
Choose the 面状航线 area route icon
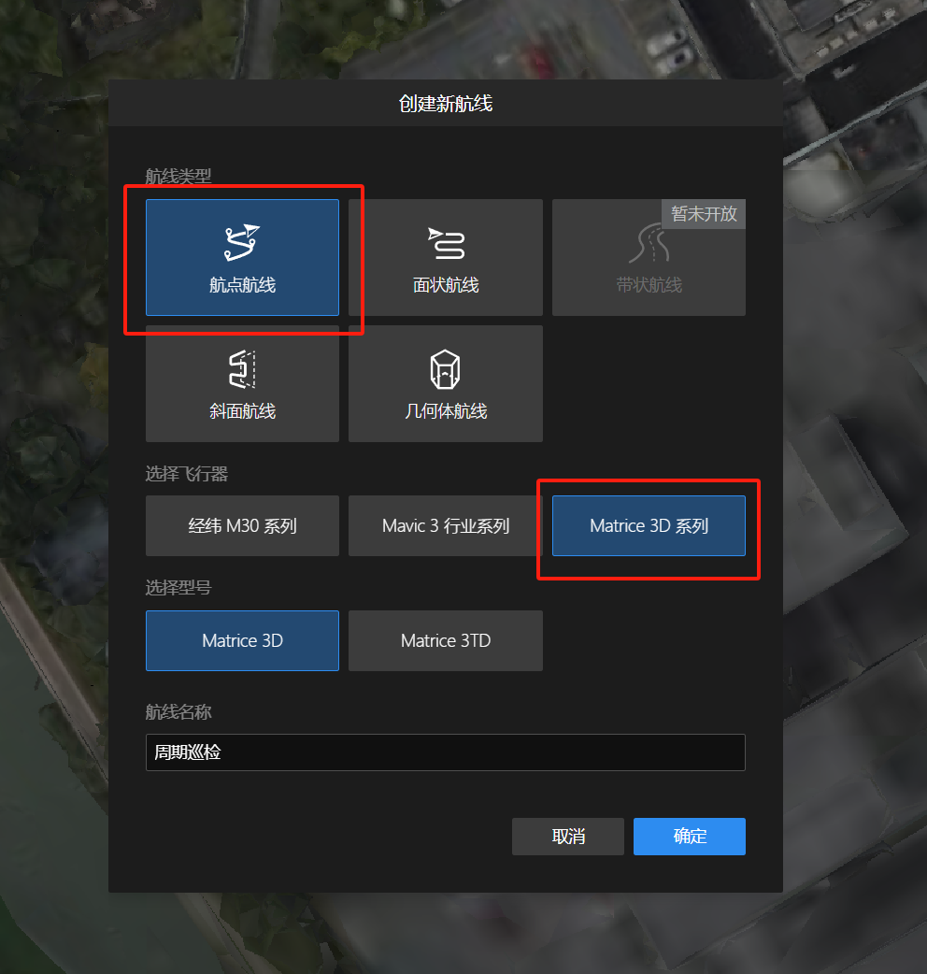tap(446, 243)
